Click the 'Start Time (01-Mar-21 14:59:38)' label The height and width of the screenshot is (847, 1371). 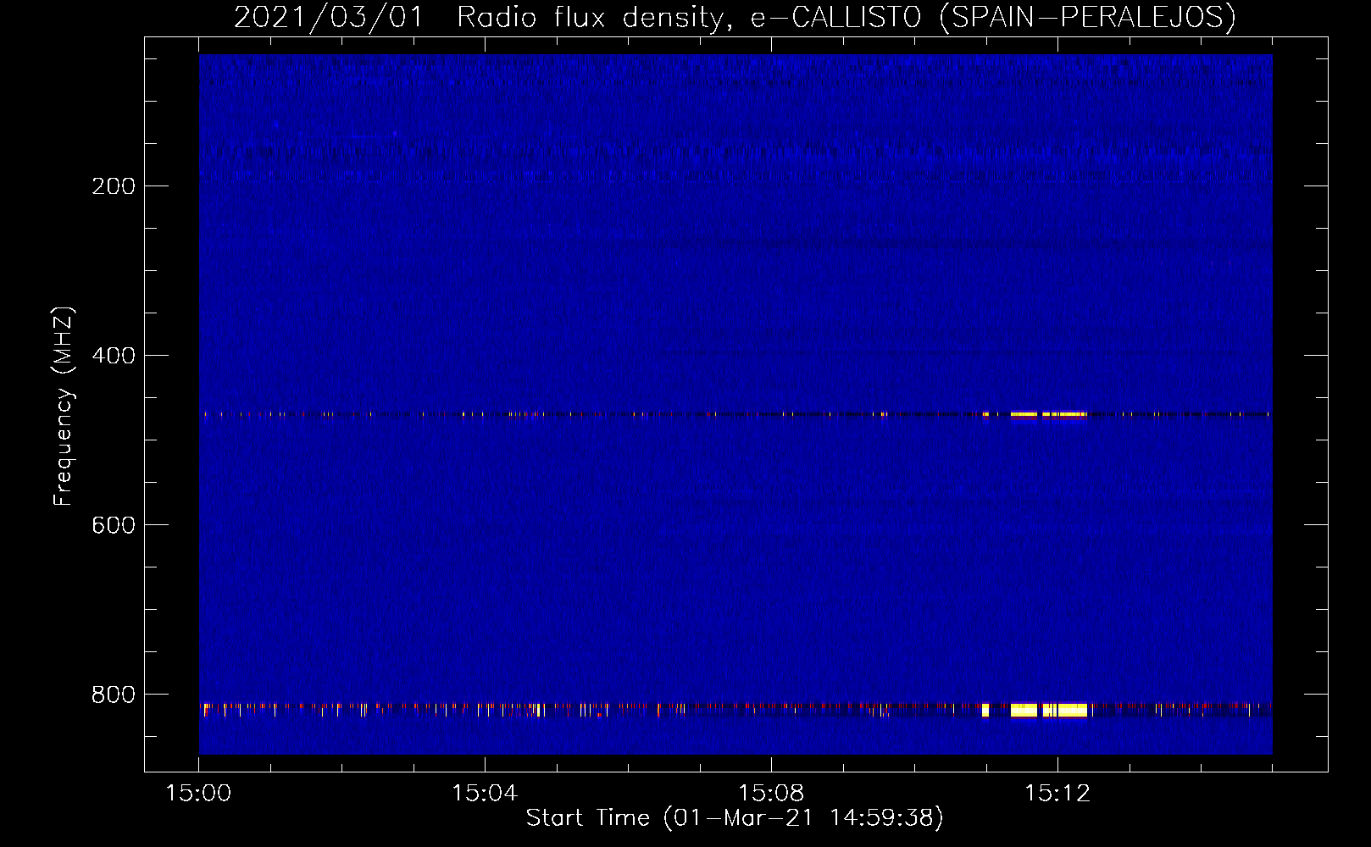(735, 818)
